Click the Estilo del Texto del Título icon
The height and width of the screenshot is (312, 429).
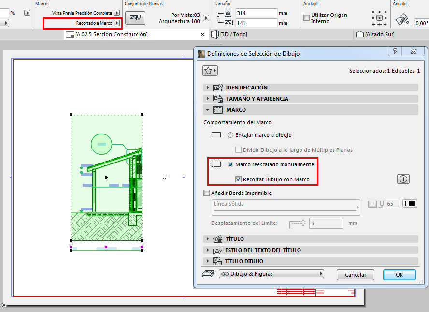pyautogui.click(x=217, y=250)
